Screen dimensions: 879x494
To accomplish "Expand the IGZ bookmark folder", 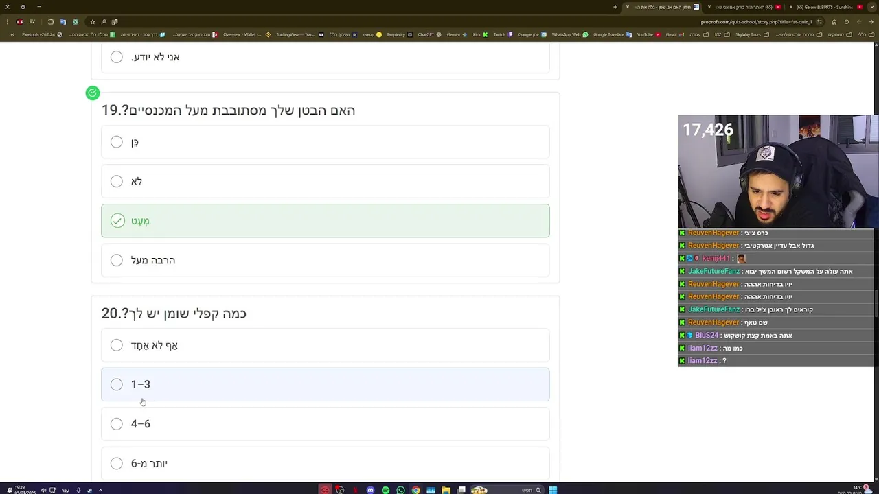I will point(722,34).
